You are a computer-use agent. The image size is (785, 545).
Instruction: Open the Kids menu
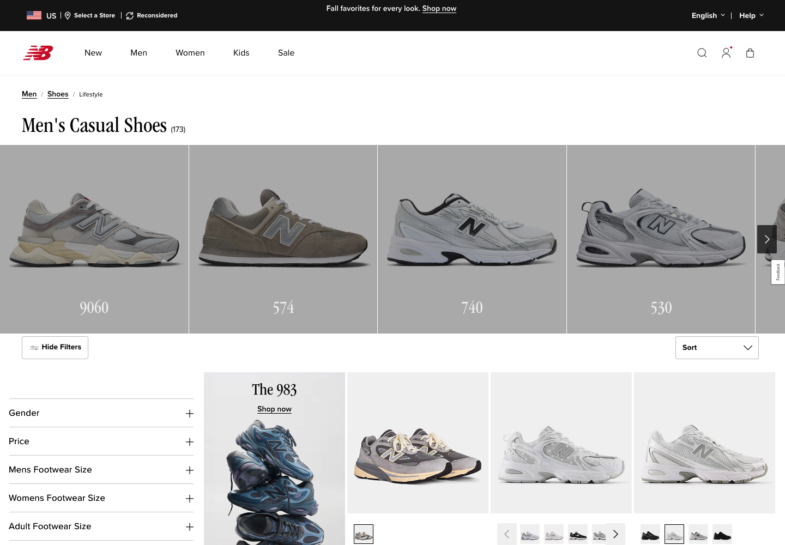[241, 53]
